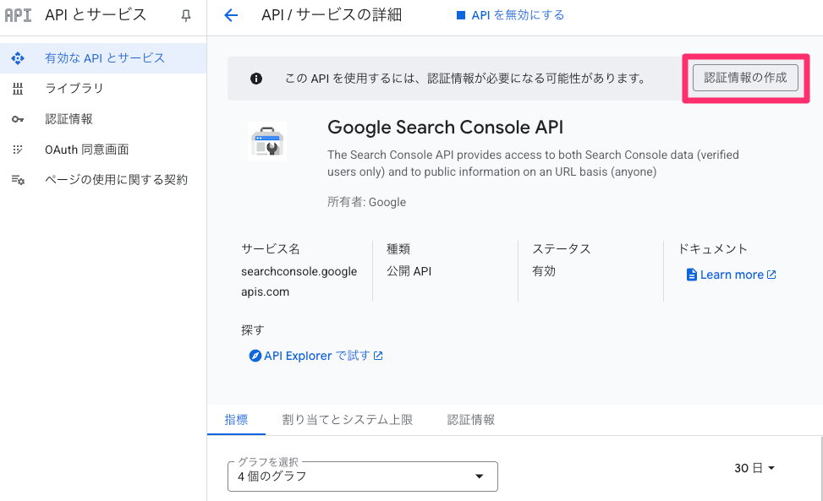Click the Google Search Console API heading
The image size is (823, 501).
pos(445,128)
